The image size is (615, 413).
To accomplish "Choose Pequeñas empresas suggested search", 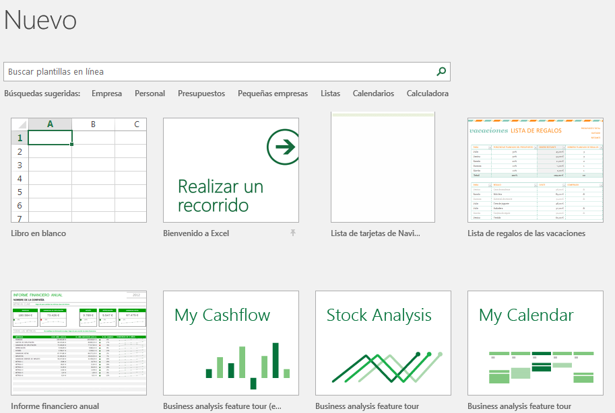I will [272, 93].
